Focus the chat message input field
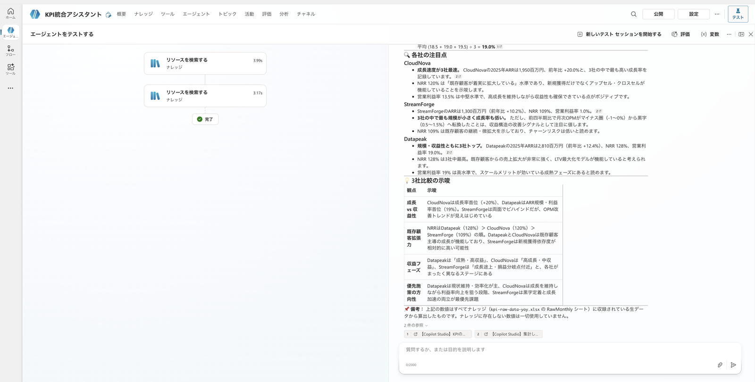The height and width of the screenshot is (382, 755). click(x=570, y=349)
